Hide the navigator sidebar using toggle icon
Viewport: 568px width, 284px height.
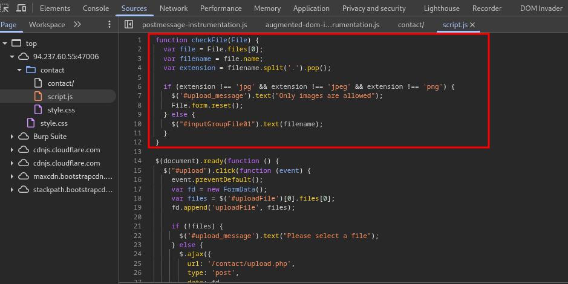pos(128,25)
